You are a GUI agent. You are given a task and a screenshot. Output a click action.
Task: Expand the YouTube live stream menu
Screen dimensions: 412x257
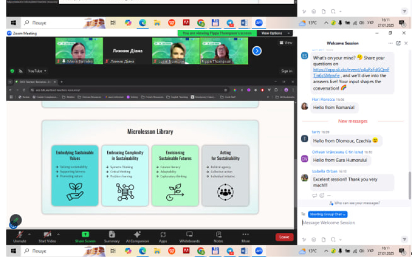coord(37,71)
